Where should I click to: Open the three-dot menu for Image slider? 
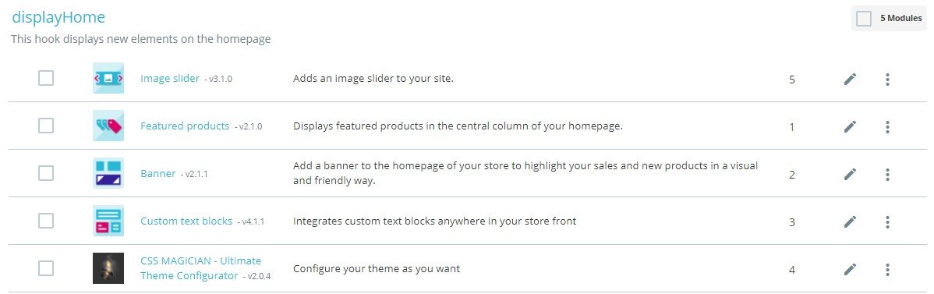(x=887, y=79)
